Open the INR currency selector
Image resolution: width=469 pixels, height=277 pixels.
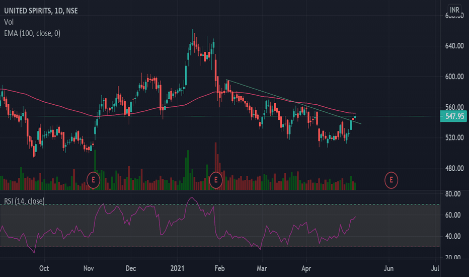(454, 10)
